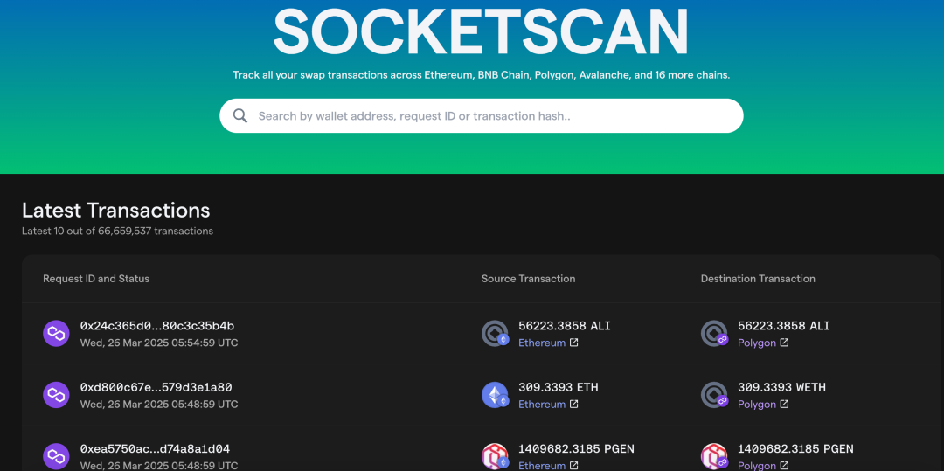This screenshot has height=471, width=944.
Task: Focus the wallet address search field
Action: (489, 116)
